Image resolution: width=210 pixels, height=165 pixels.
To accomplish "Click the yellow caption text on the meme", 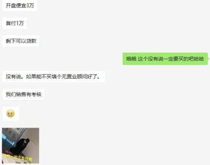I will click(x=17, y=158).
